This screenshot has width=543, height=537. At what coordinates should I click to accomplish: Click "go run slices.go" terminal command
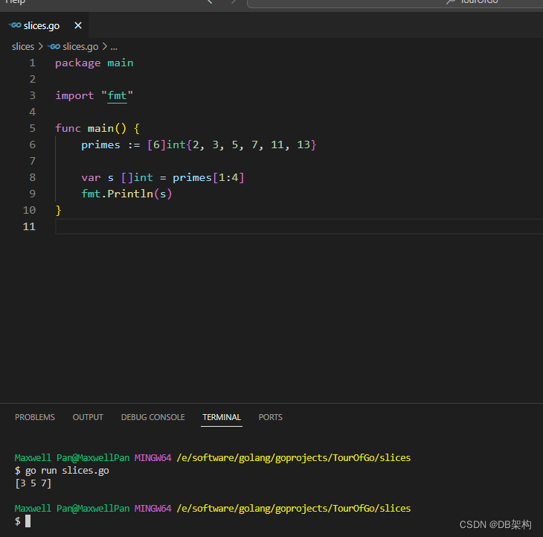click(67, 471)
